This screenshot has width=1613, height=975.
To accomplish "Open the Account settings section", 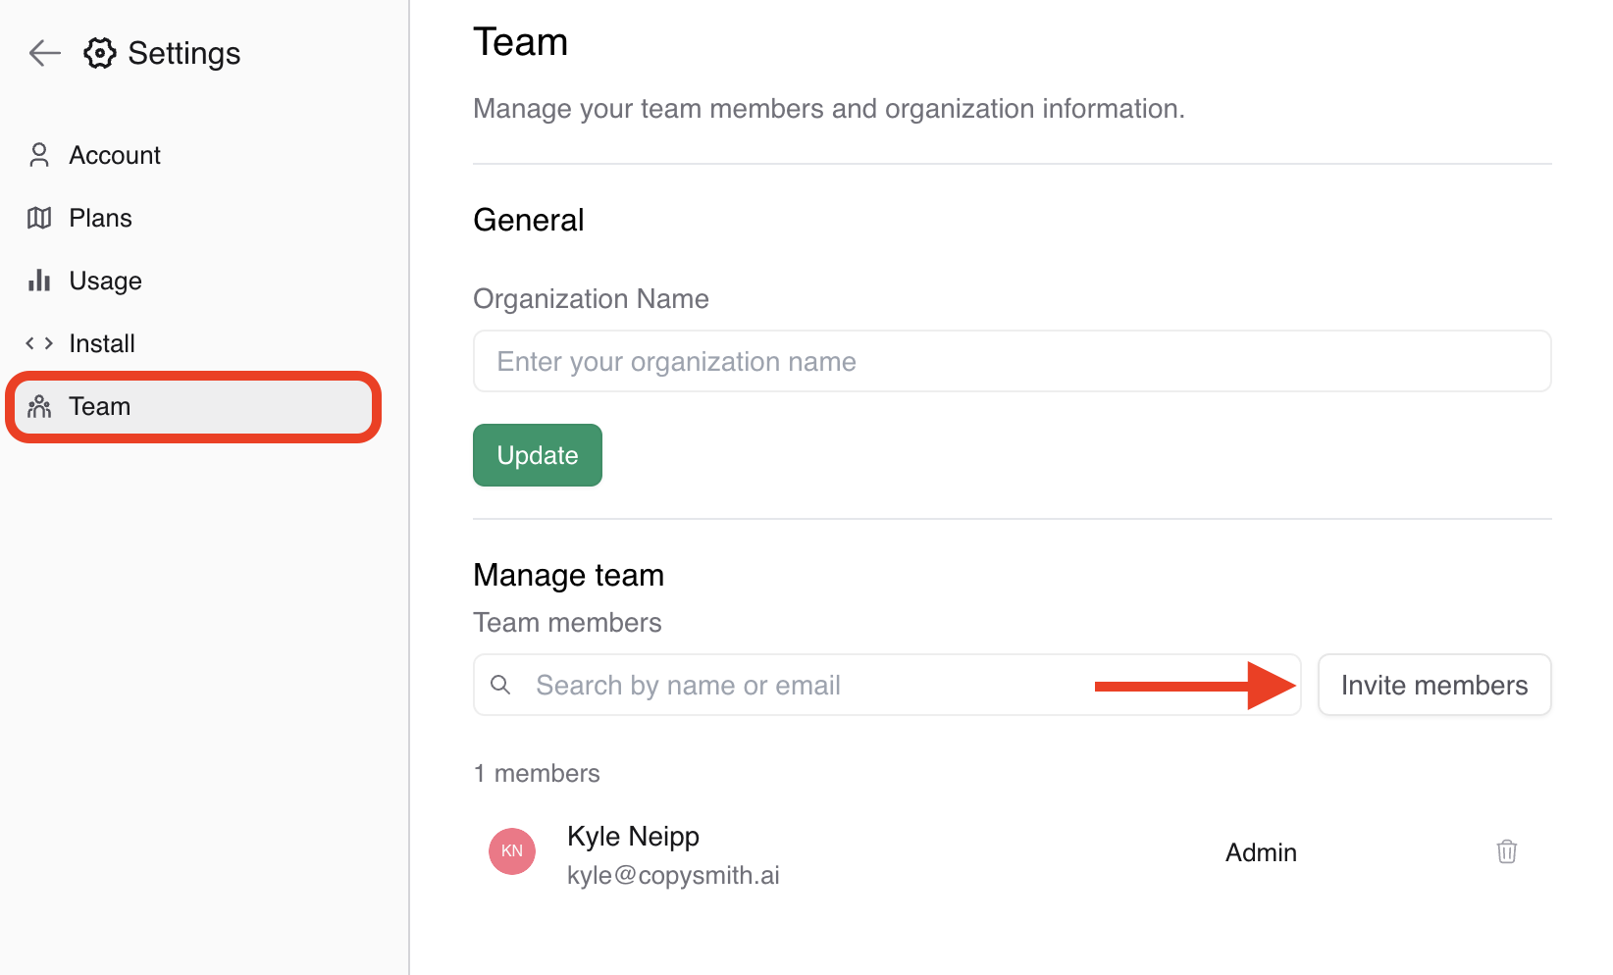I will pos(115,155).
